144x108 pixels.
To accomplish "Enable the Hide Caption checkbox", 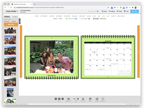I will point(81,19).
